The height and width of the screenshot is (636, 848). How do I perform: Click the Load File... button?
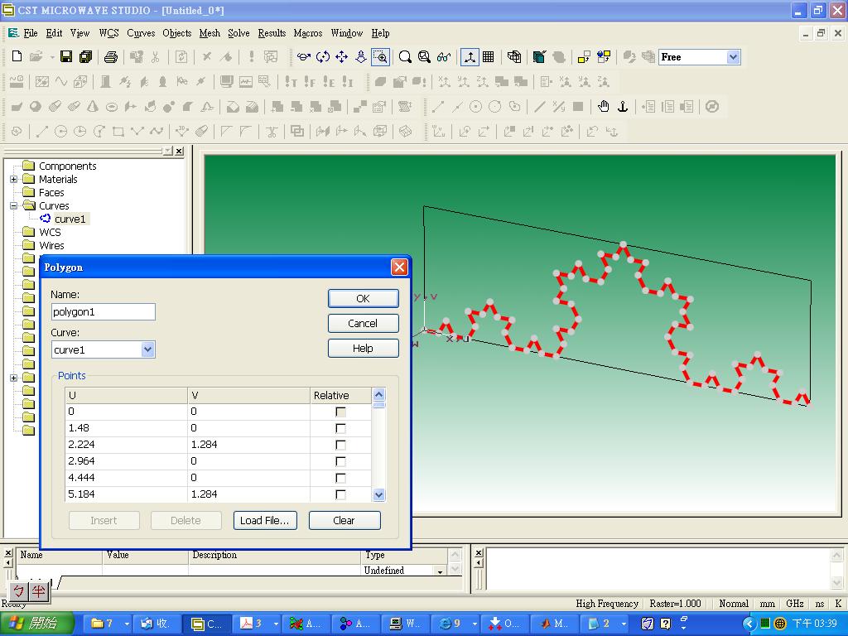pyautogui.click(x=265, y=520)
